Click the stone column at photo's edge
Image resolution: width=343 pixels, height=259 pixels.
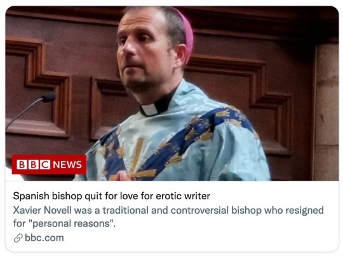(x=326, y=109)
